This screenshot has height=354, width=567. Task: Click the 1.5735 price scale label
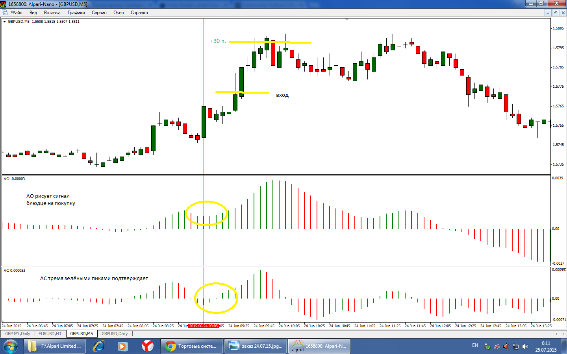point(558,164)
